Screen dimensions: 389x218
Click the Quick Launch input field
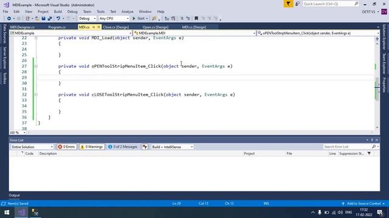click(x=328, y=4)
